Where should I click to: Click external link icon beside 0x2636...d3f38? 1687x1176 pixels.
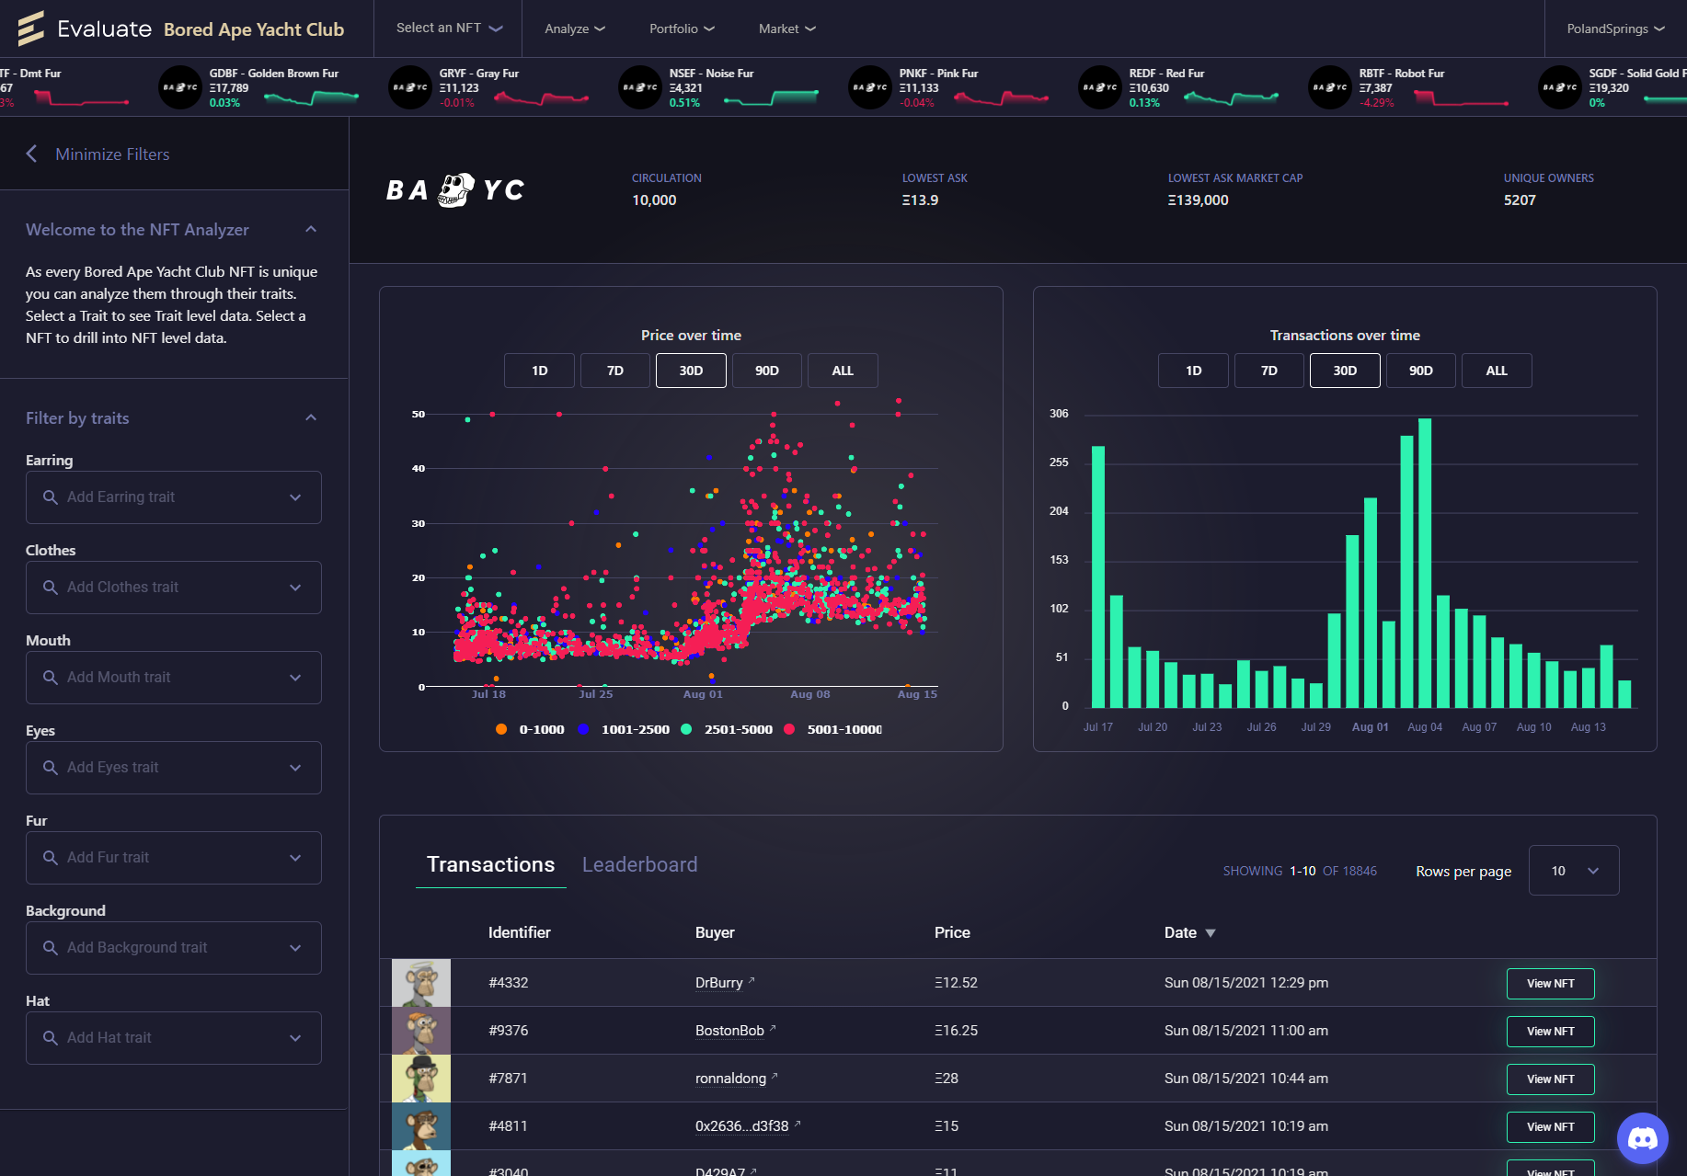point(798,1124)
